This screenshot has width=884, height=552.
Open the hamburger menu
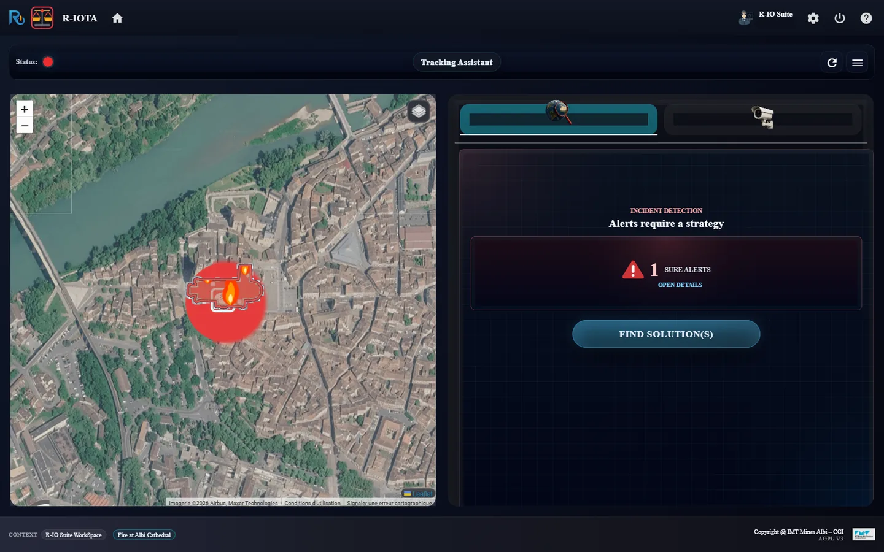858,63
